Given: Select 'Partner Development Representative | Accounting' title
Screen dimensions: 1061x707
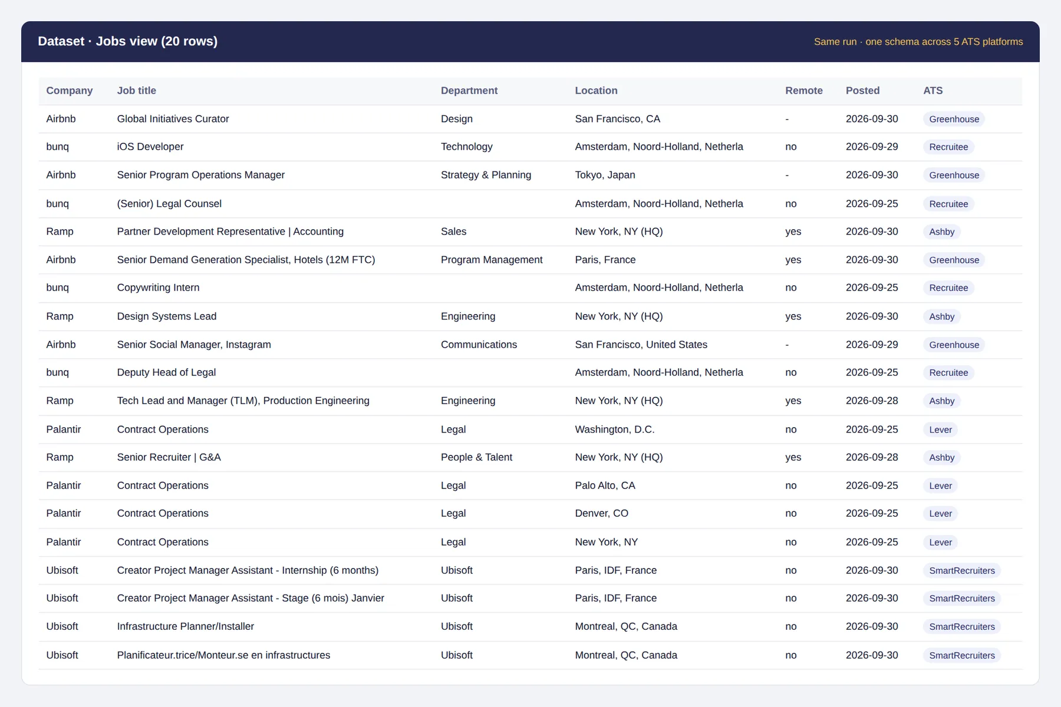Looking at the screenshot, I should (x=230, y=232).
